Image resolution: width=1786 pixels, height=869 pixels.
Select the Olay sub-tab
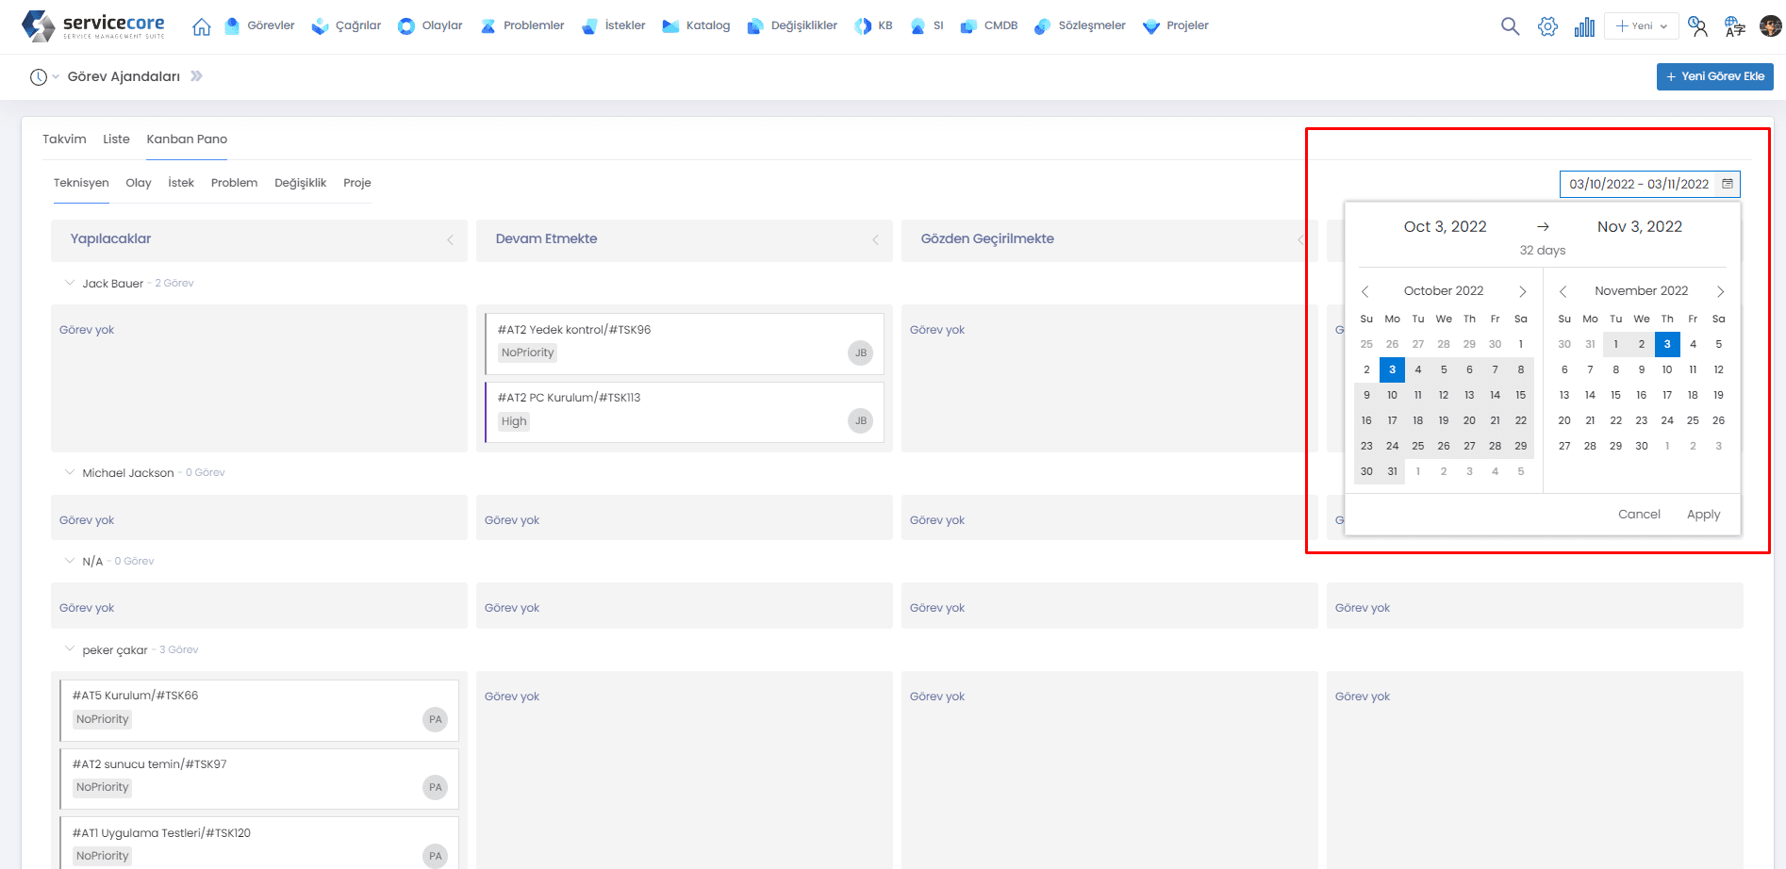pyautogui.click(x=139, y=183)
